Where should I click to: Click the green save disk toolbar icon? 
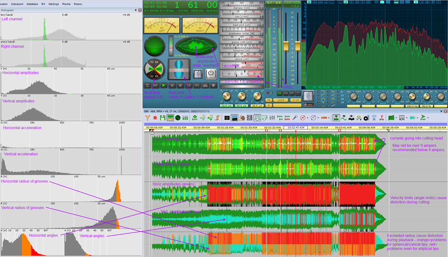[x=163, y=118]
